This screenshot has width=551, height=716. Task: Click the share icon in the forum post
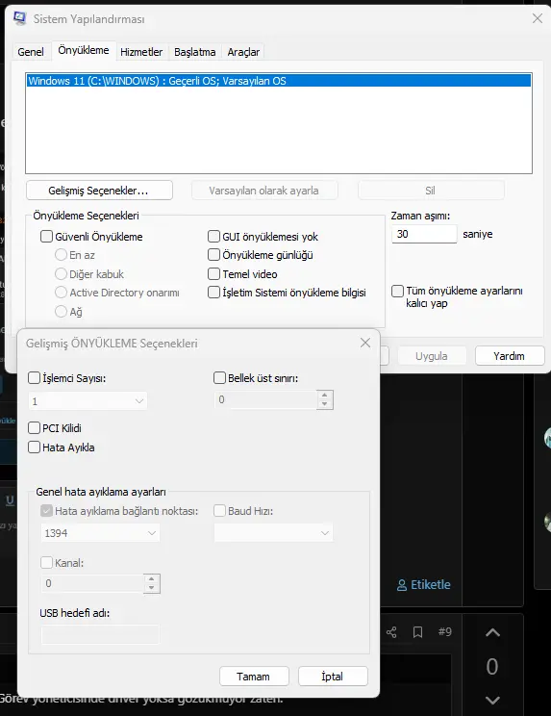[x=391, y=632]
